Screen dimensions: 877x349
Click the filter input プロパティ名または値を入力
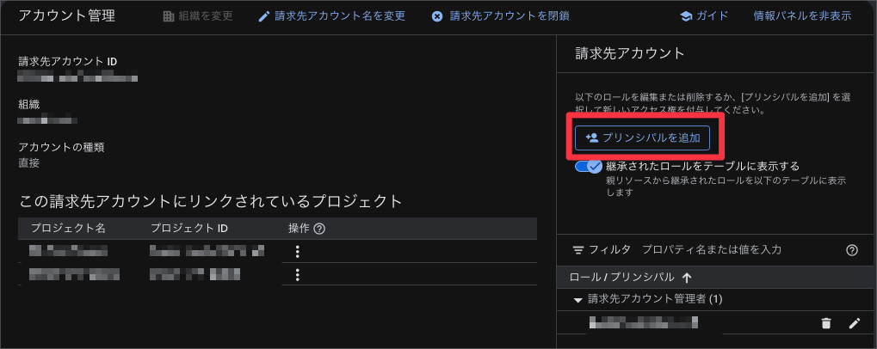click(x=712, y=249)
